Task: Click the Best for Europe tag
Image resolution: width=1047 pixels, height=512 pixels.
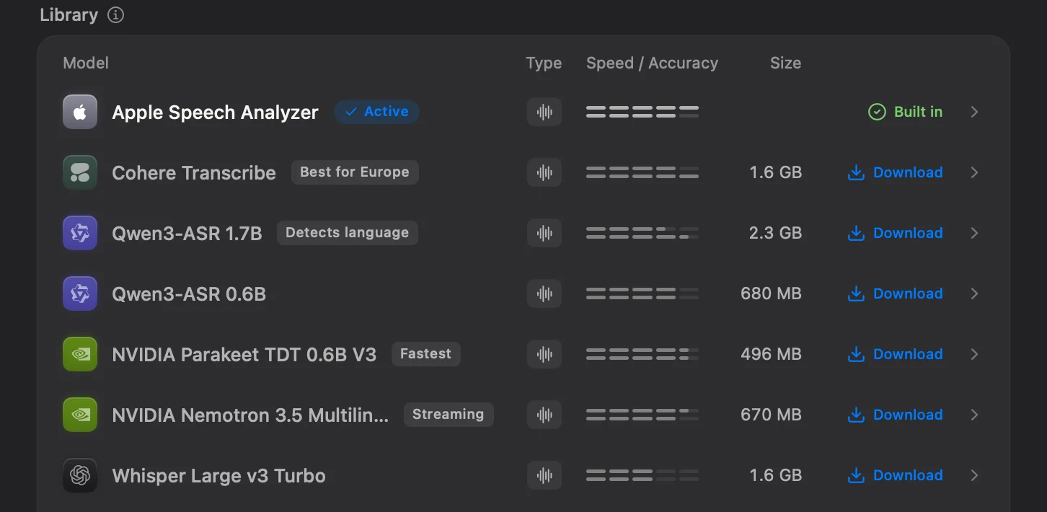Action: pos(355,172)
